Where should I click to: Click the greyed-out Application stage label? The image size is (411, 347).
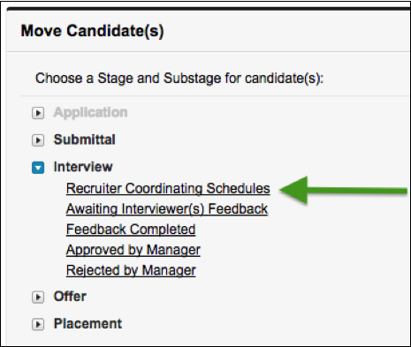[90, 113]
